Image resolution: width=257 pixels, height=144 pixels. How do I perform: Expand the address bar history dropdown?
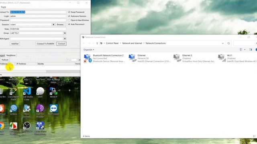[222, 43]
